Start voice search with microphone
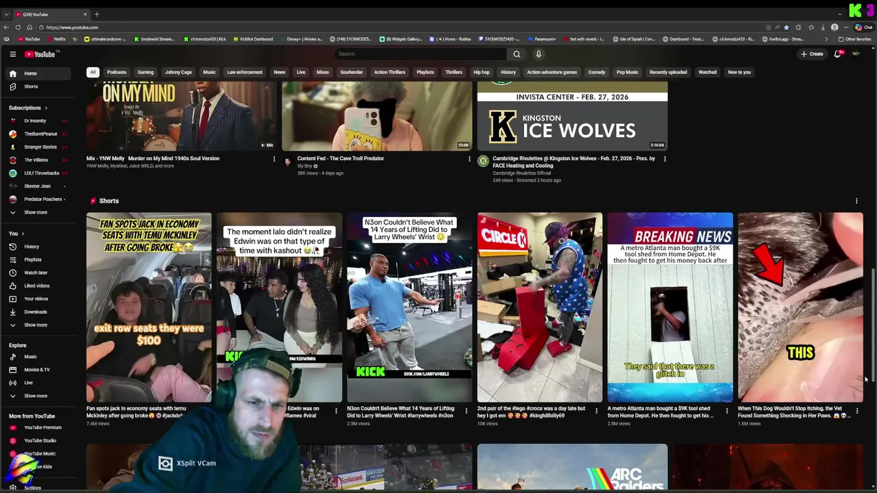Viewport: 877px width, 493px height. point(539,54)
